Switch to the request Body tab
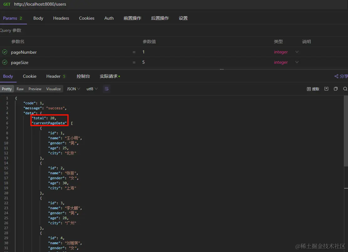 (38, 18)
